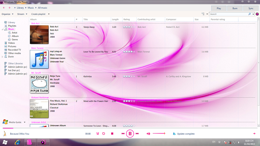This screenshot has width=260, height=146.
Task: Open the Media Guide dropdown arrow
Action: click(25, 122)
